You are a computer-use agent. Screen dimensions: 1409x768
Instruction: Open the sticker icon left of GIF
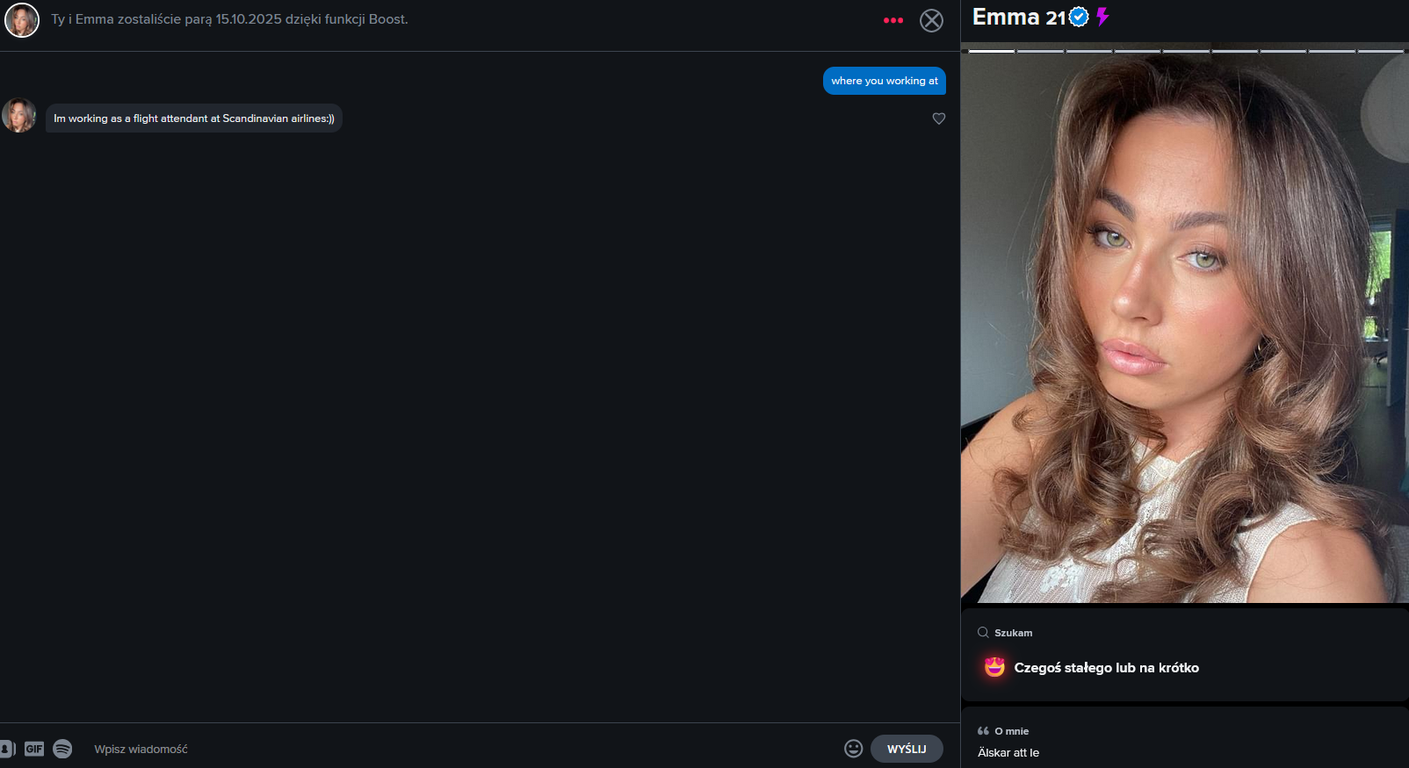(x=7, y=749)
